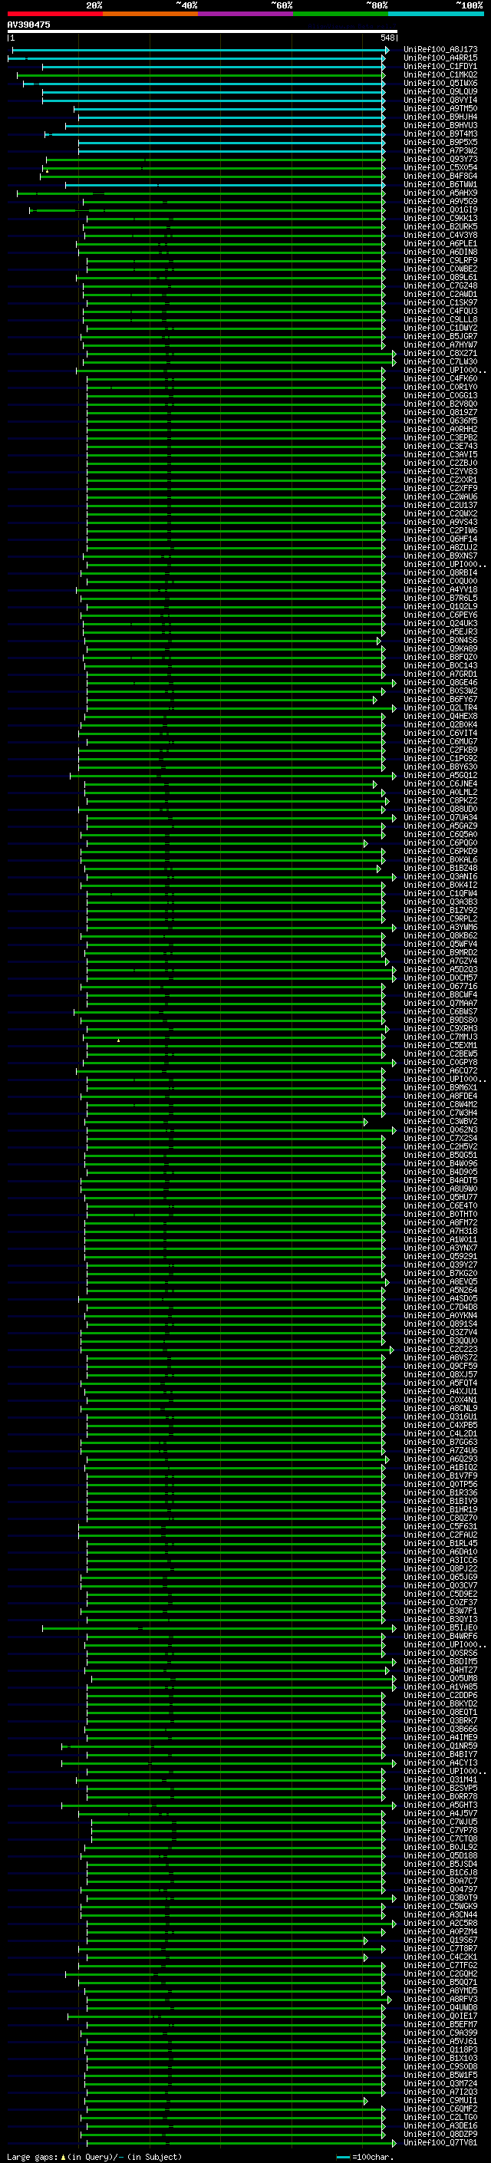The width and height of the screenshot is (491, 2163).
Task: Select the UniRef100_A7HYW7 label
Action: point(440,345)
